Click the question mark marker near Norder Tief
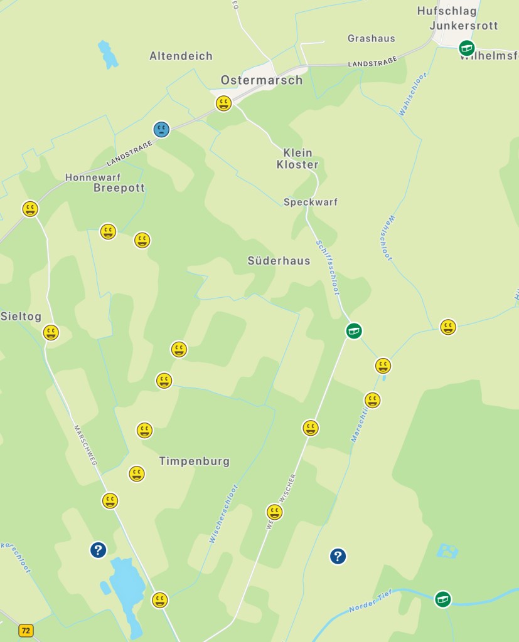Image resolution: width=519 pixels, height=642 pixels. [x=338, y=556]
